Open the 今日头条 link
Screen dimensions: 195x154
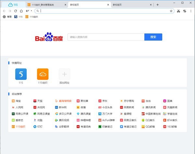(105, 108)
